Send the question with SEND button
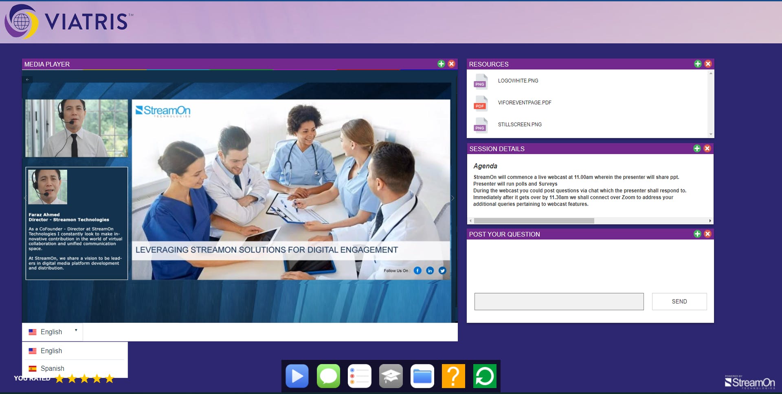Screen dimensions: 782x394 [x=679, y=302]
